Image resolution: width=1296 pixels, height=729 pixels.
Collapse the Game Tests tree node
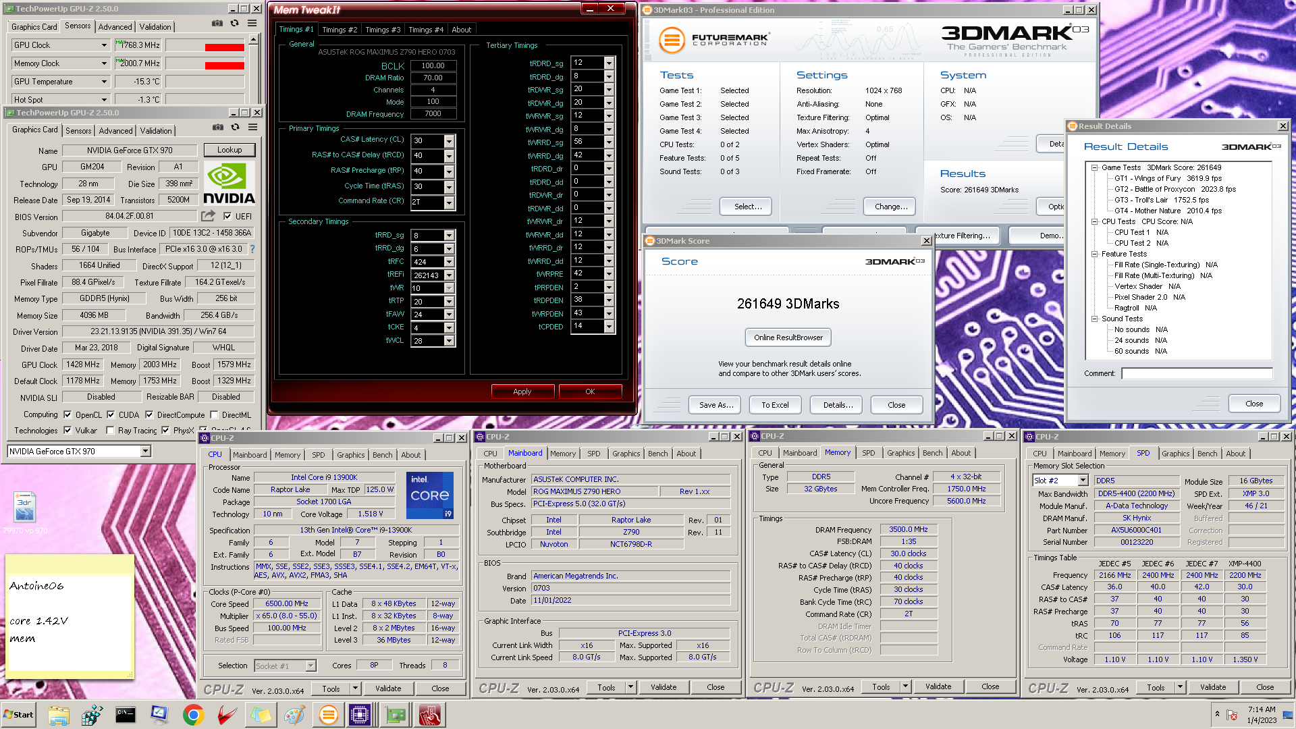pyautogui.click(x=1094, y=167)
